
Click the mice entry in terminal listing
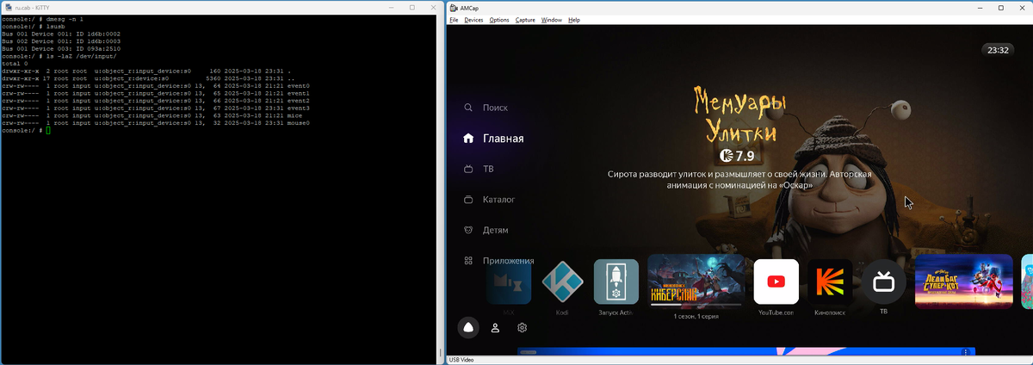point(295,116)
